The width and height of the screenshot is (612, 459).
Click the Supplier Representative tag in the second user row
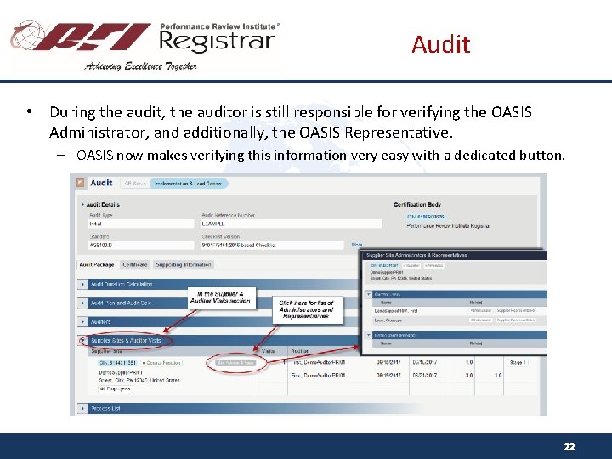coord(516,320)
